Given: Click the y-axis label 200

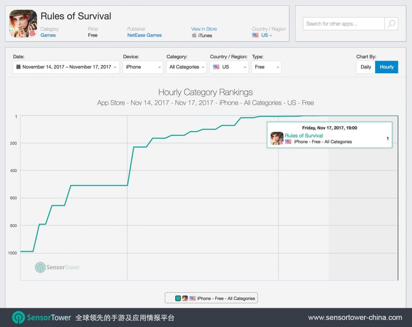Looking at the screenshot, I should tap(13, 143).
